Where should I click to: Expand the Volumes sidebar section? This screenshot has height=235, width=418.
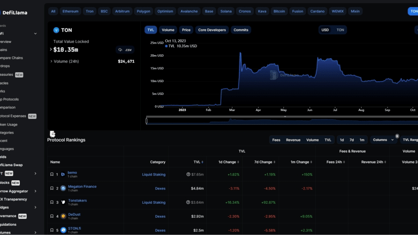tap(35, 233)
